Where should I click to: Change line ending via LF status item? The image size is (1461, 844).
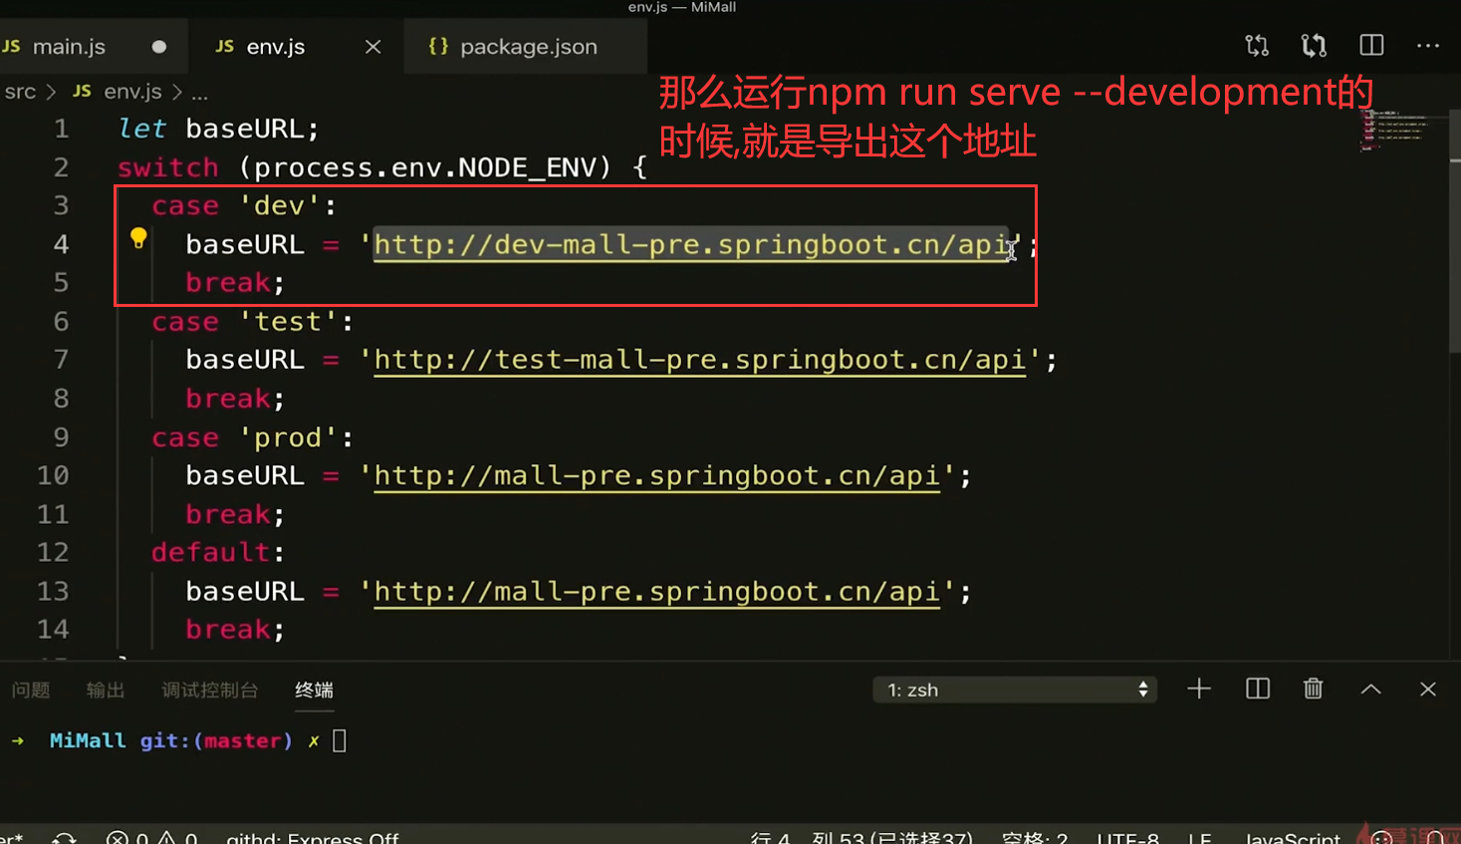[x=1199, y=838]
